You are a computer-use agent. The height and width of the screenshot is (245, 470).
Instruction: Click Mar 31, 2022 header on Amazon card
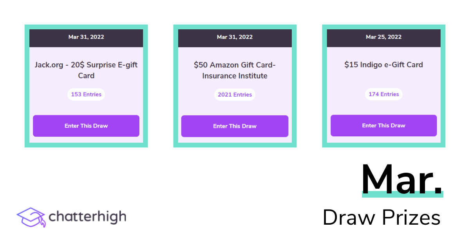point(235,37)
